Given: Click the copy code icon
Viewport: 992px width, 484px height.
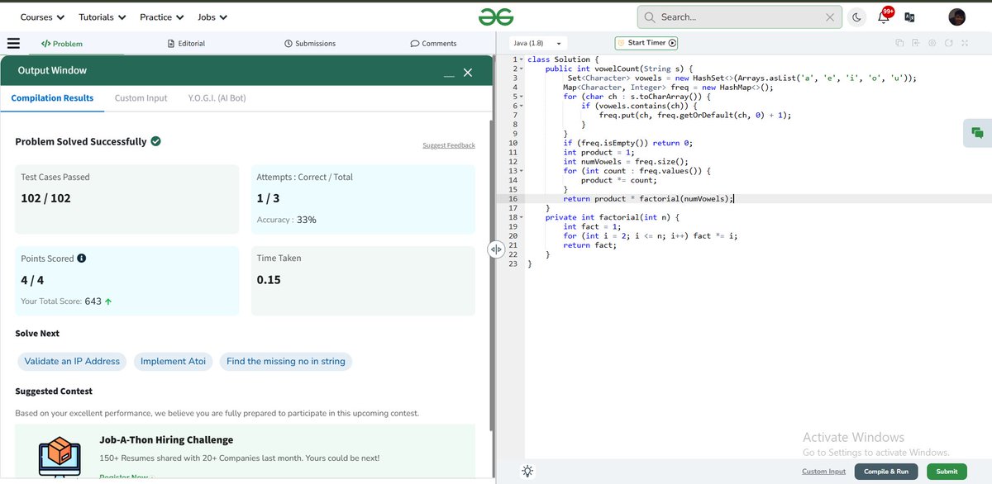Looking at the screenshot, I should coord(899,42).
